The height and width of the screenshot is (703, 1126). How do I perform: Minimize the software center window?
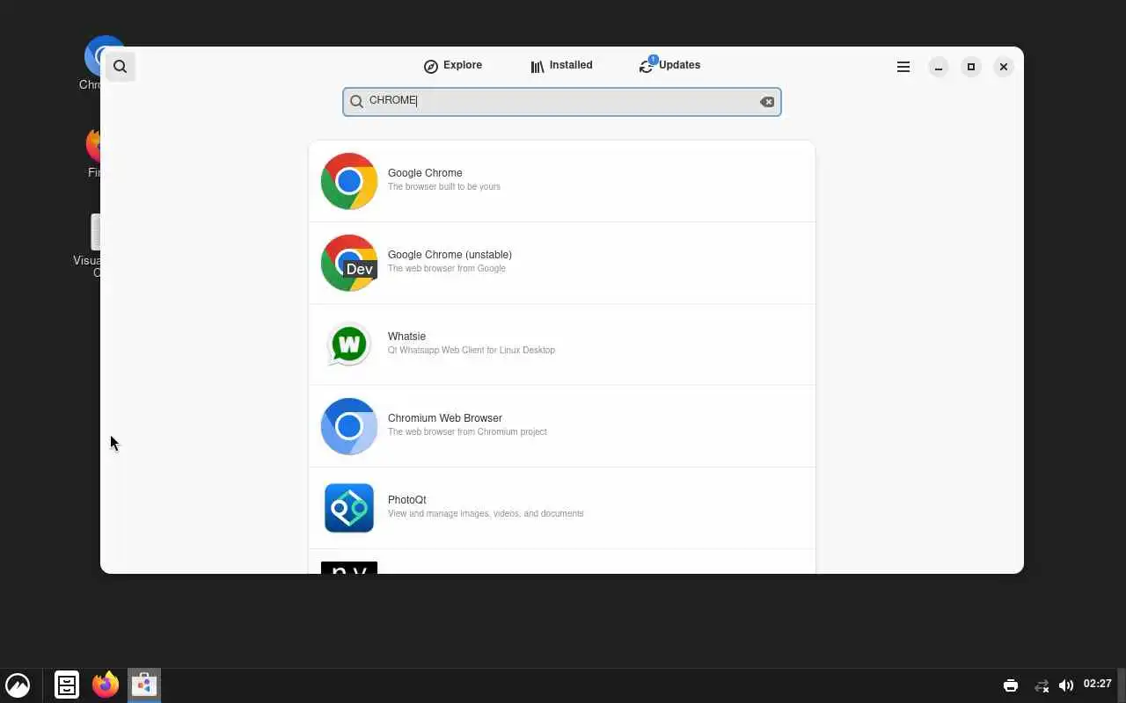pos(939,67)
